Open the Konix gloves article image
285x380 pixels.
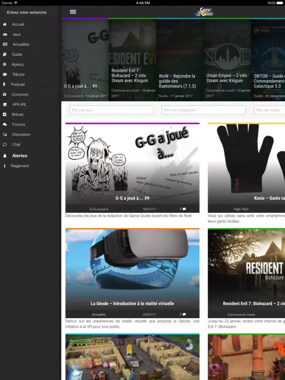tap(246, 164)
